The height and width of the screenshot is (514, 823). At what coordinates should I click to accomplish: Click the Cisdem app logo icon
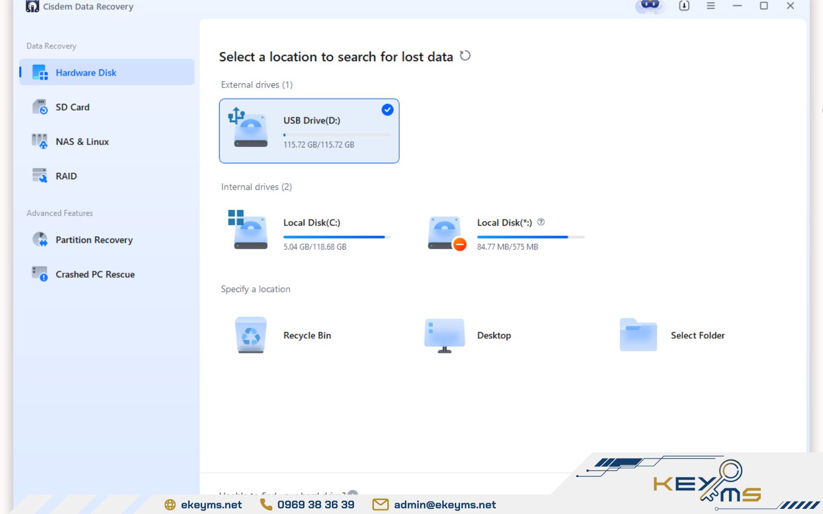[32, 6]
